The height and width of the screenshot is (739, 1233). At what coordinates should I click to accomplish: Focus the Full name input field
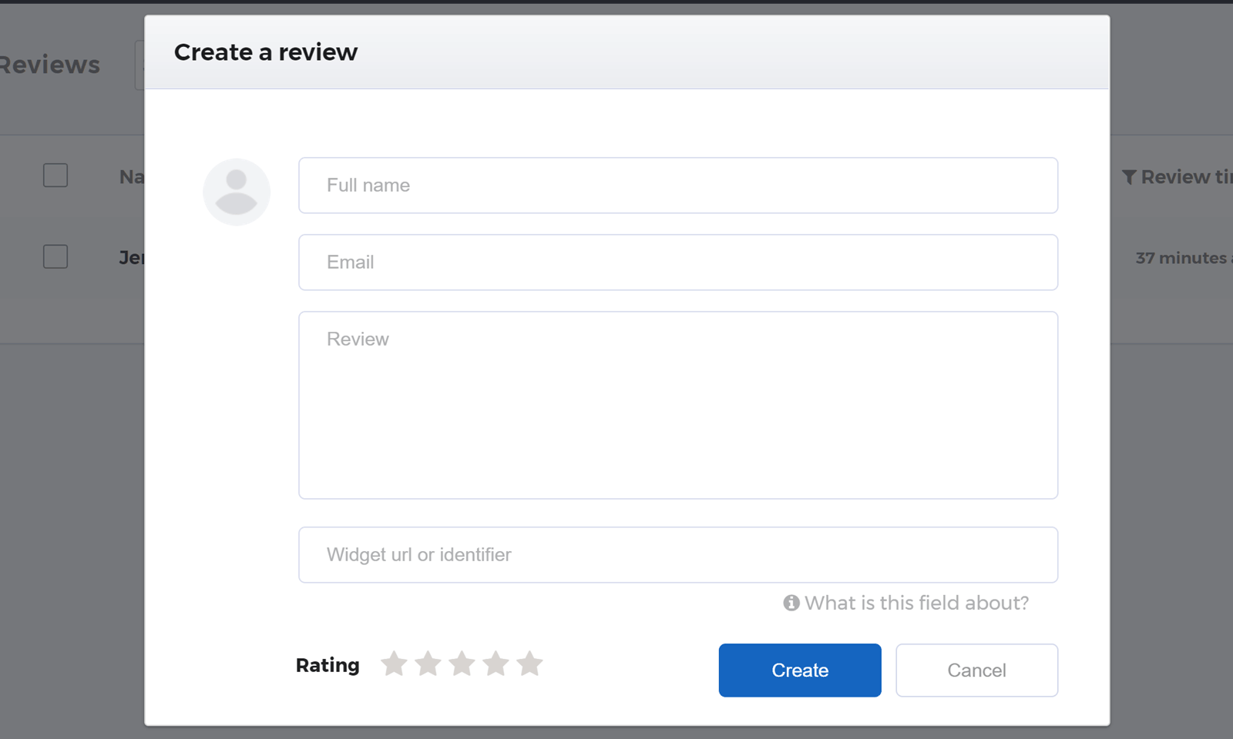click(677, 186)
